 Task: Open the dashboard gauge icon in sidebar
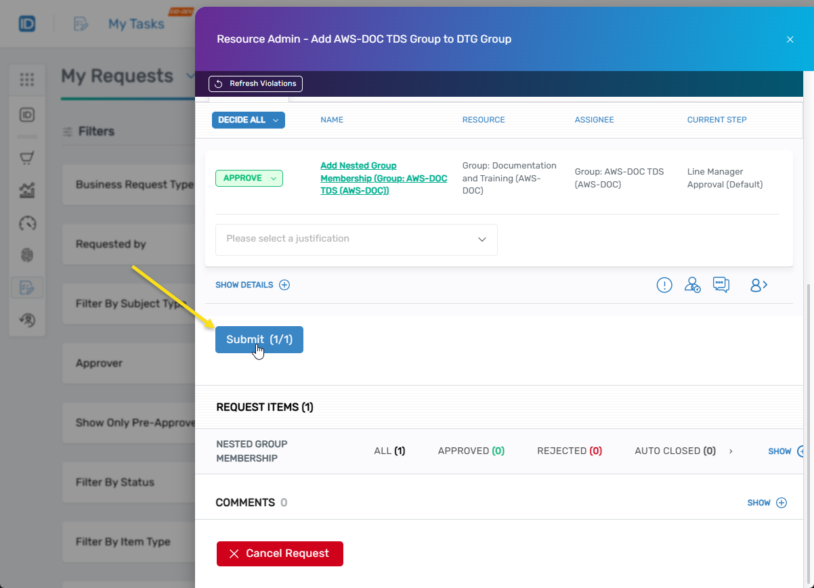[27, 223]
